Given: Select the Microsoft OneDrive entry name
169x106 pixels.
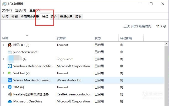Looking at the screenshot, I should pos(28,101).
